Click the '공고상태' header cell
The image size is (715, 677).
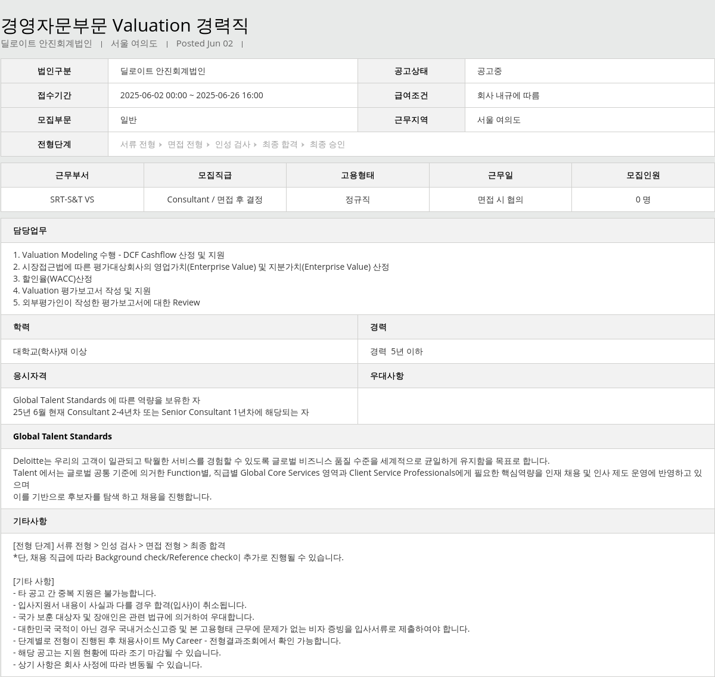411,71
